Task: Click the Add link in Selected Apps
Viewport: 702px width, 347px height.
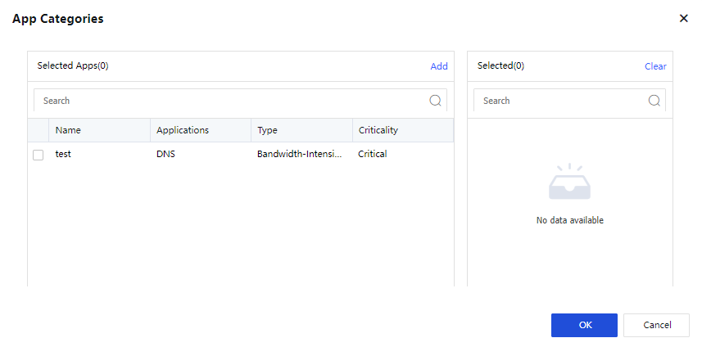Action: point(439,66)
